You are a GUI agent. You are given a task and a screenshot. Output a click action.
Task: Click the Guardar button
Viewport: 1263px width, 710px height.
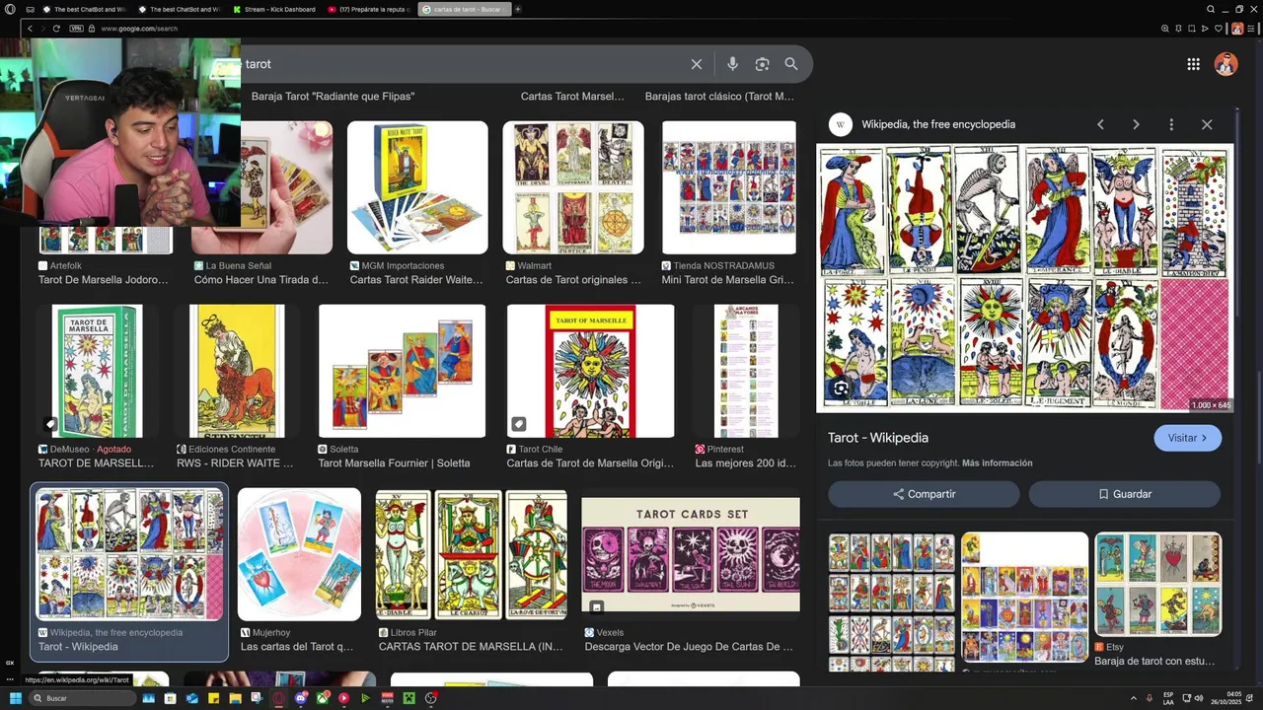(x=1125, y=494)
